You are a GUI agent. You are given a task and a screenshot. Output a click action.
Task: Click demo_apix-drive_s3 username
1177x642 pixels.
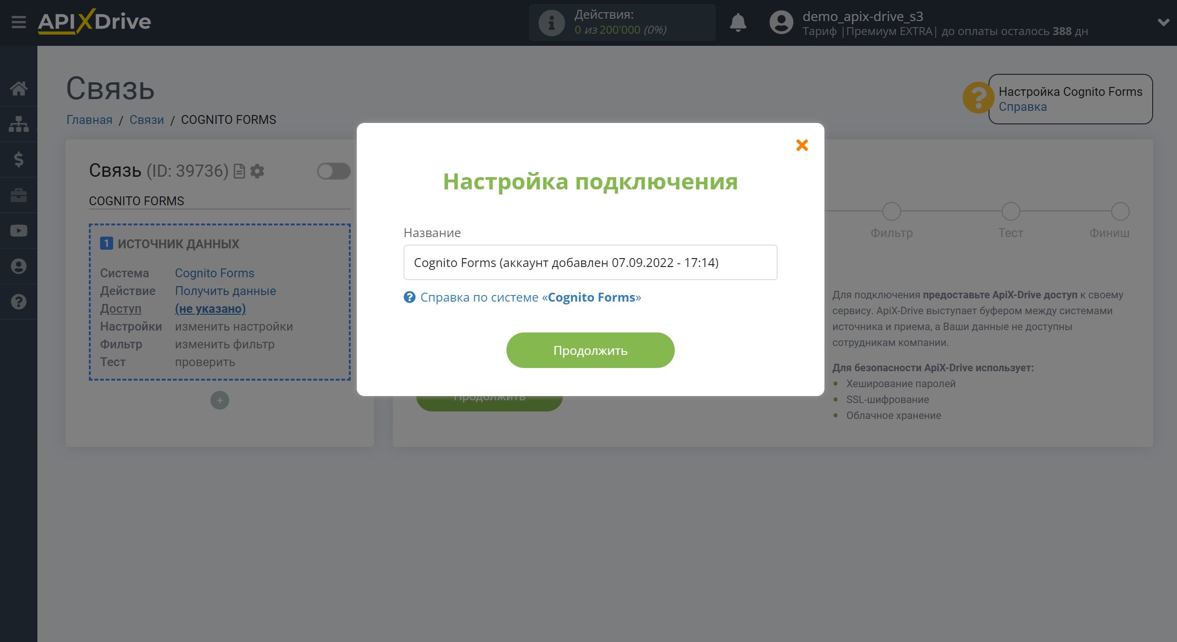pyautogui.click(x=863, y=16)
